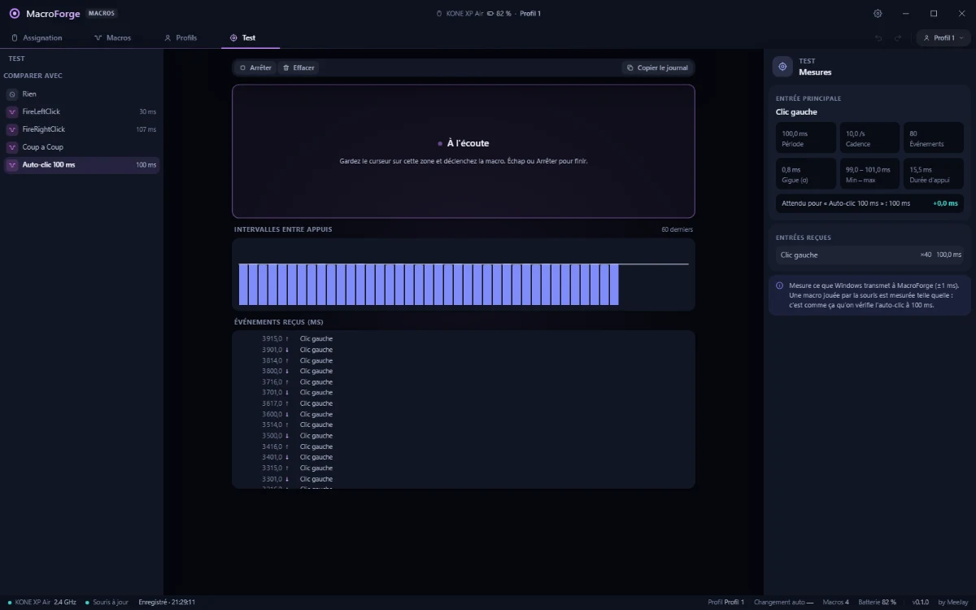Click the +0,0 ms deviation value
976x610 pixels.
[945, 203]
